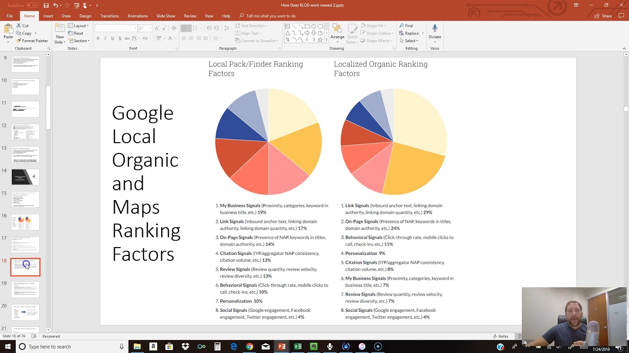Open Ribbon Display Options
Screen dimensions: 629x353
pyautogui.click(x=576, y=5)
